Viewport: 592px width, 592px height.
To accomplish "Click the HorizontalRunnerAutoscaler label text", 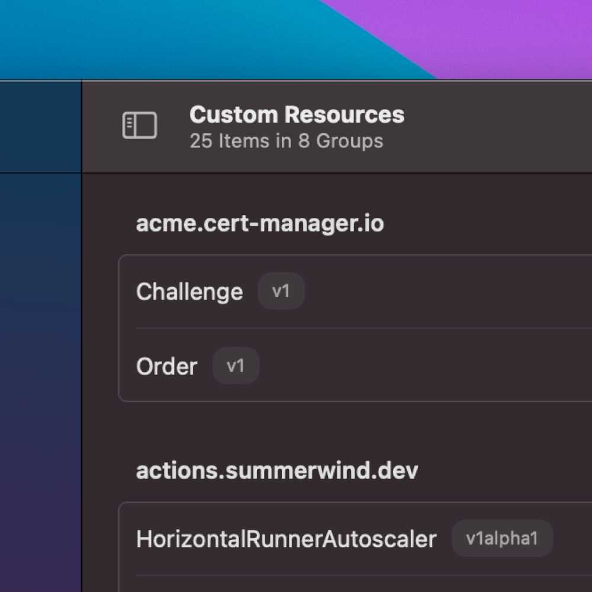I will [286, 538].
